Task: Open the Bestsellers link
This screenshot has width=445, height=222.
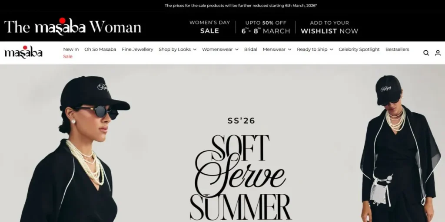Action: click(397, 49)
